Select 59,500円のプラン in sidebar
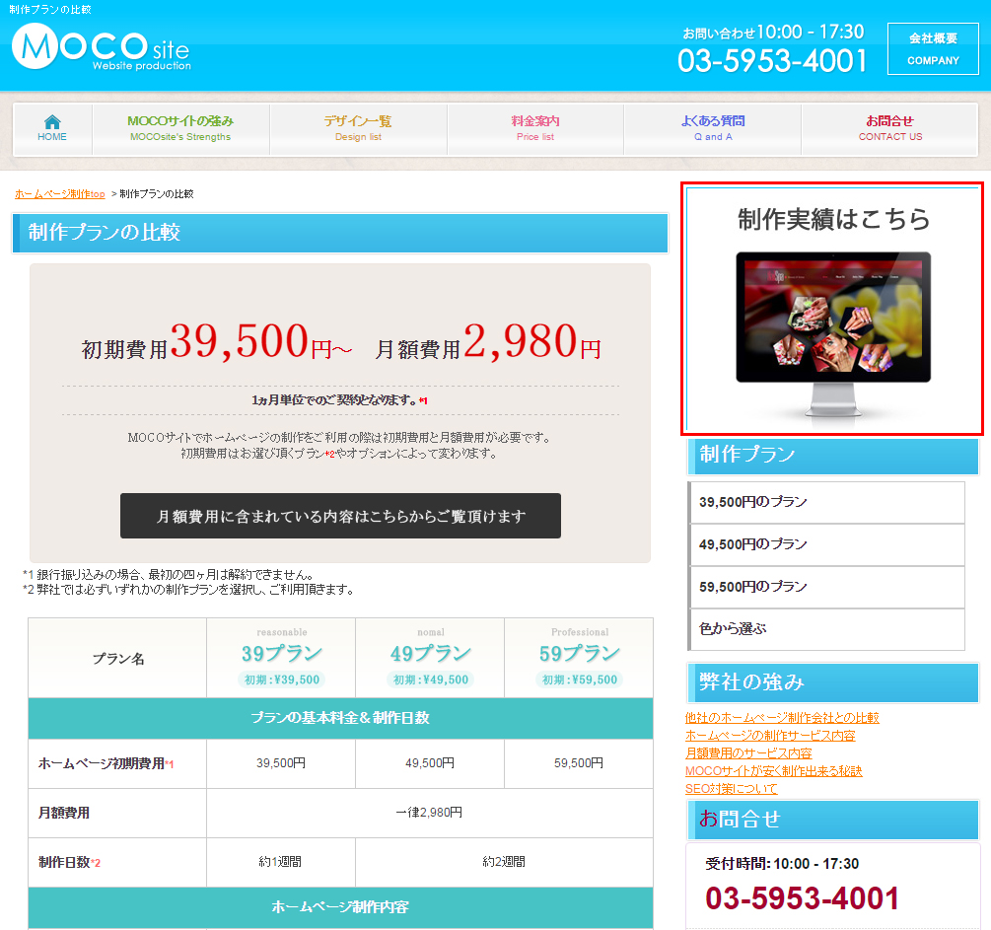The width and height of the screenshot is (991, 930). coord(826,587)
